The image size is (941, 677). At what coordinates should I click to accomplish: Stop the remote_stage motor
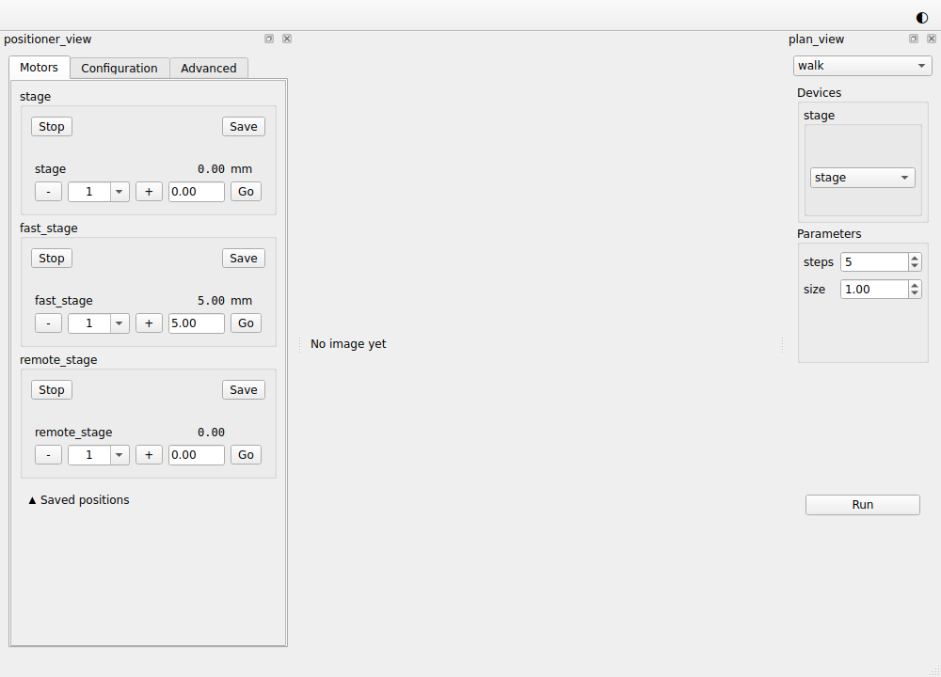[52, 390]
